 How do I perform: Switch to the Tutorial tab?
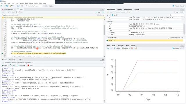[x=137, y=10]
